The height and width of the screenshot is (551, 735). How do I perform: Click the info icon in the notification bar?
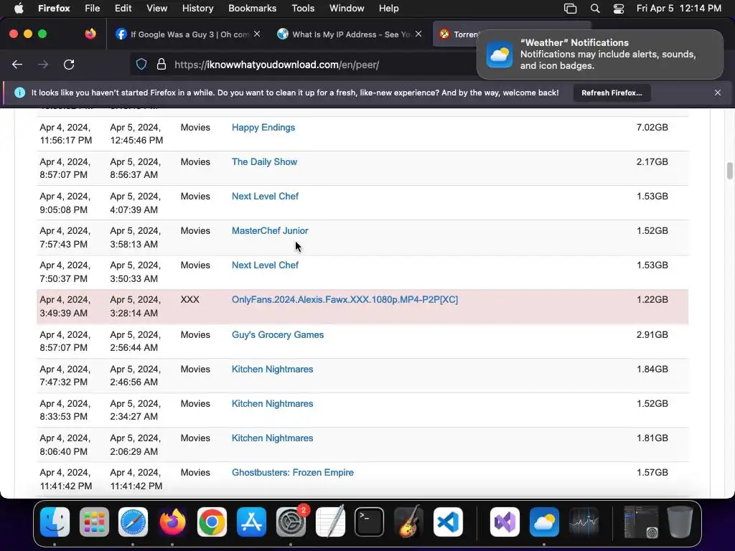tap(19, 93)
